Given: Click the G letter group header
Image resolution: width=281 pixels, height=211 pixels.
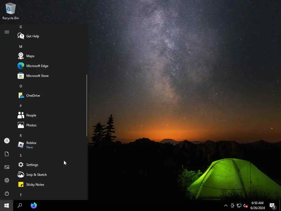Looking at the screenshot, I should [x=21, y=27].
